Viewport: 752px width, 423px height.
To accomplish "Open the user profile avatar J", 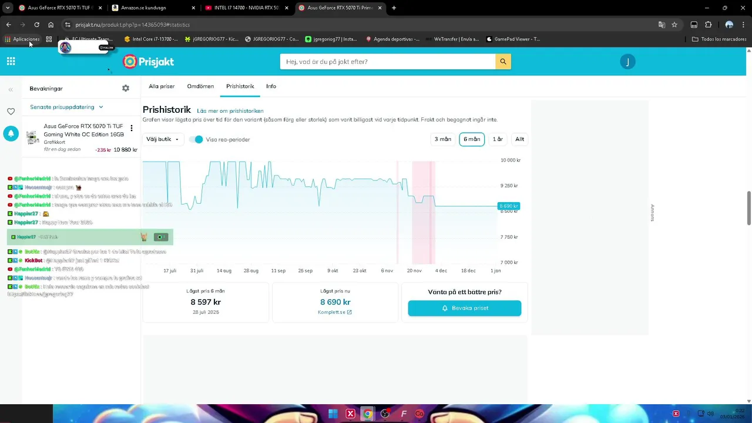I will click(x=627, y=62).
